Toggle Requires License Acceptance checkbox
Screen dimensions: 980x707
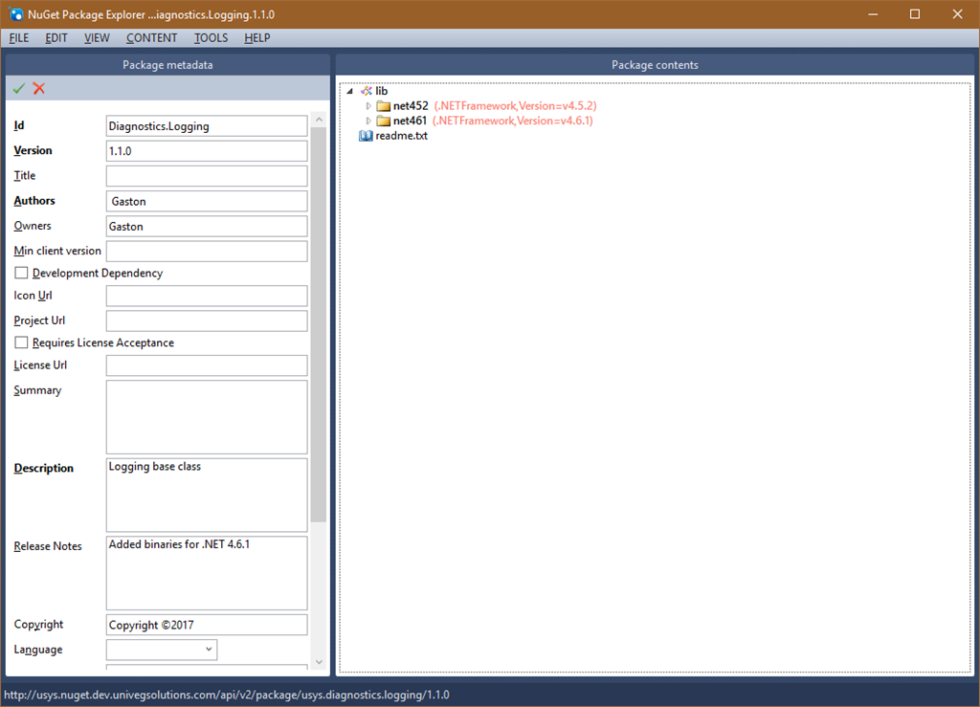click(21, 342)
